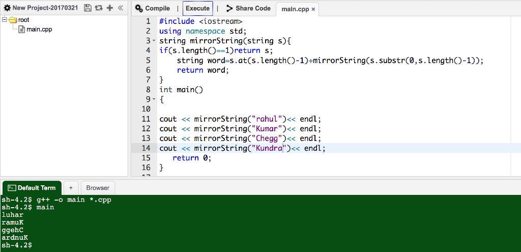
Task: Click the "Kumar" string literal
Action: tap(268, 128)
